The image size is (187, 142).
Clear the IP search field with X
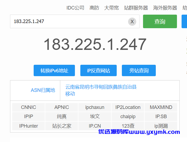[x=132, y=22]
